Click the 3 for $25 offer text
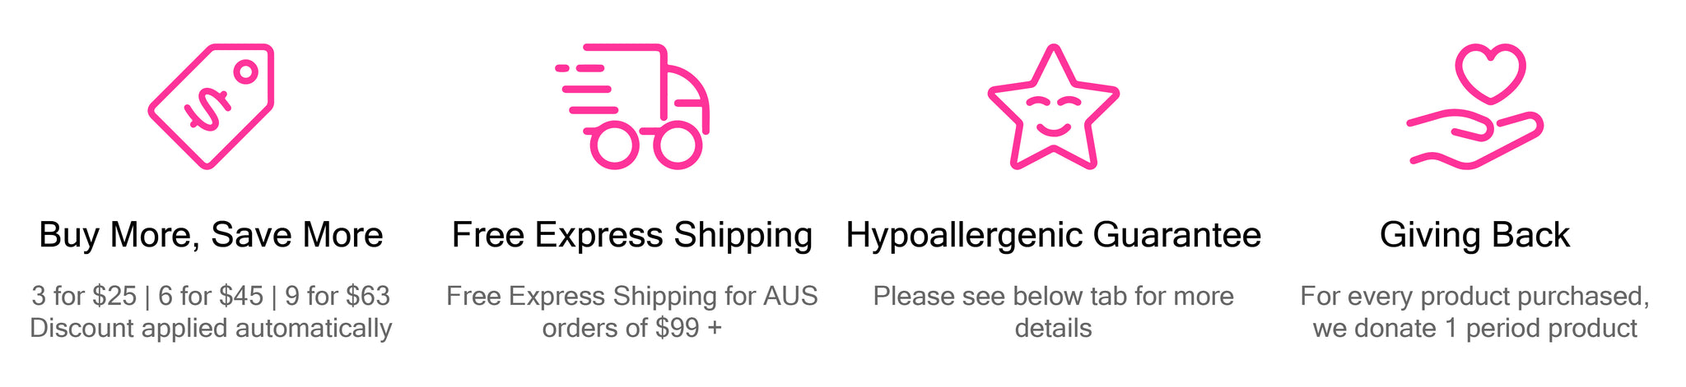 84,296
